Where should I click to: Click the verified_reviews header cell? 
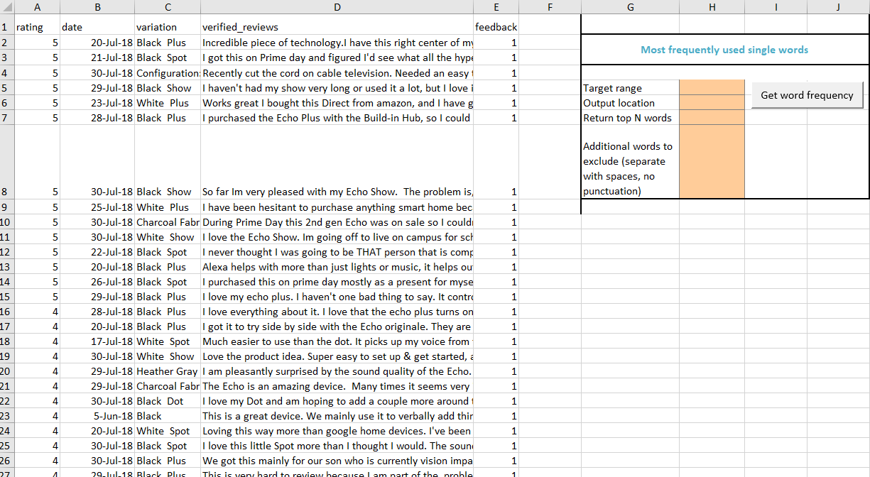pyautogui.click(x=337, y=27)
